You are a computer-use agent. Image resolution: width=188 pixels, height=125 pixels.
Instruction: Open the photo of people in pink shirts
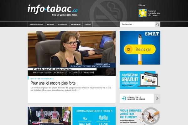click(49, 116)
